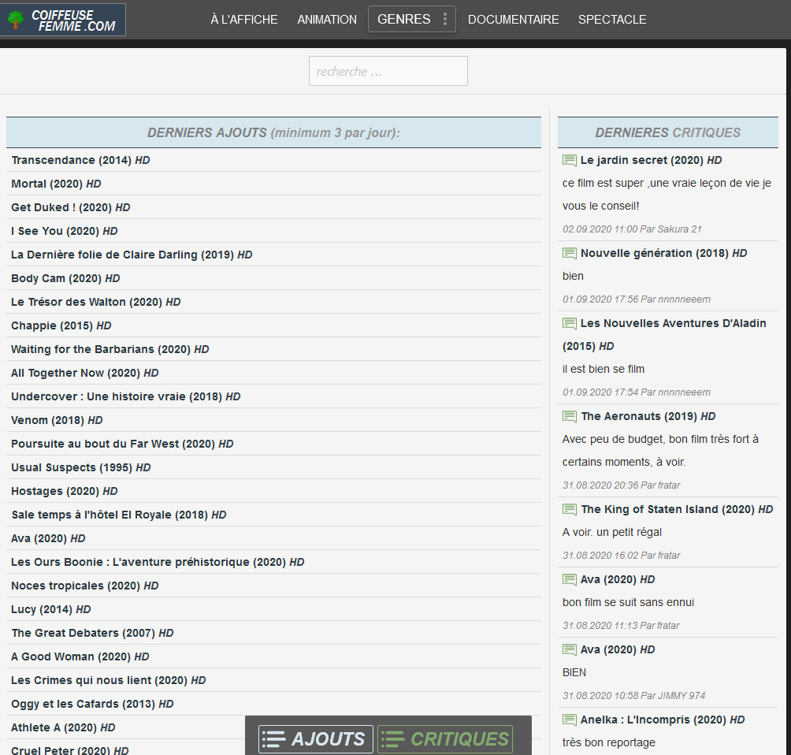
Task: Open Venom (2018) HD
Action: tap(57, 420)
